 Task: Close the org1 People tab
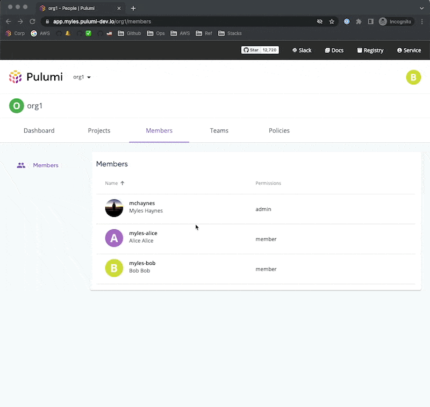click(x=119, y=9)
